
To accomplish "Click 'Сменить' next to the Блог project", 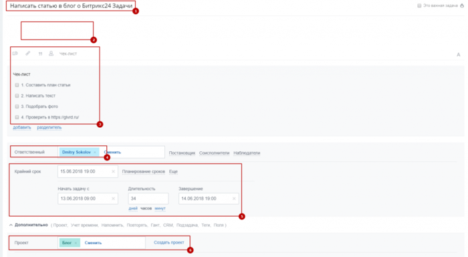I will (x=93, y=243).
